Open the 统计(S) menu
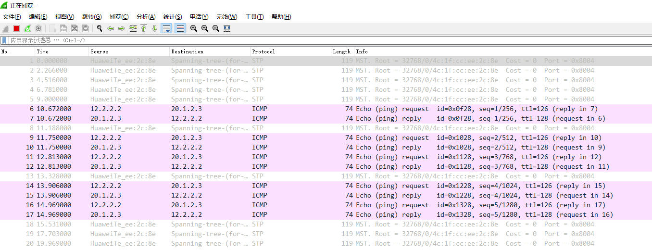 (173, 17)
